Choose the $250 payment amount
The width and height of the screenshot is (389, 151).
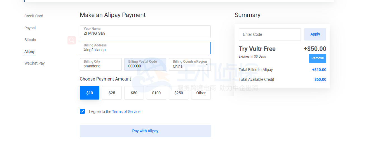tap(179, 93)
